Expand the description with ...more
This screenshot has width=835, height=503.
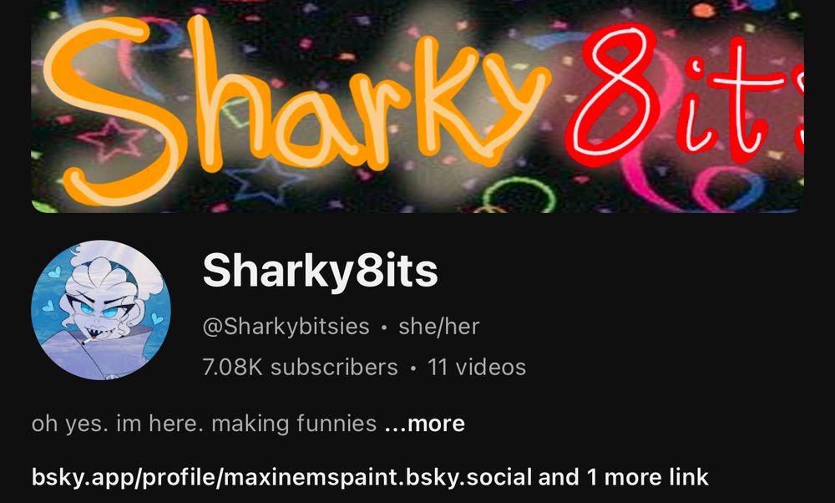coord(424,424)
